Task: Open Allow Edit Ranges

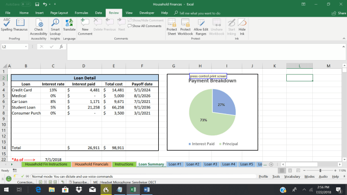Action: tap(201, 27)
